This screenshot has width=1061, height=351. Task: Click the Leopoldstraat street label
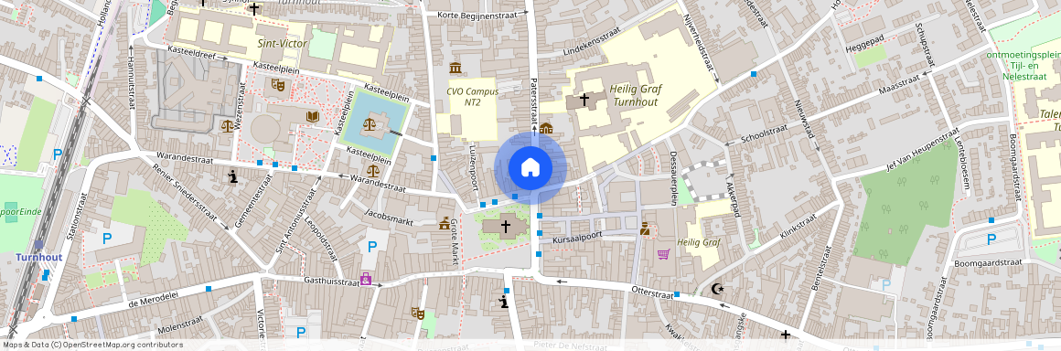[x=321, y=239]
